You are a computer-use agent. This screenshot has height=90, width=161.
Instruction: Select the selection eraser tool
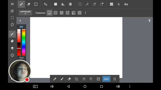[x=102, y=4]
